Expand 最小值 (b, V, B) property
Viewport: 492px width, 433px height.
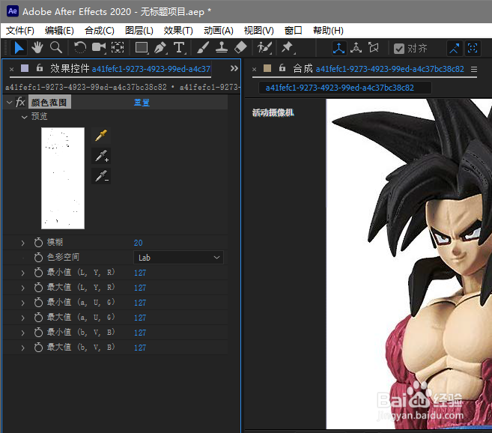(22, 333)
